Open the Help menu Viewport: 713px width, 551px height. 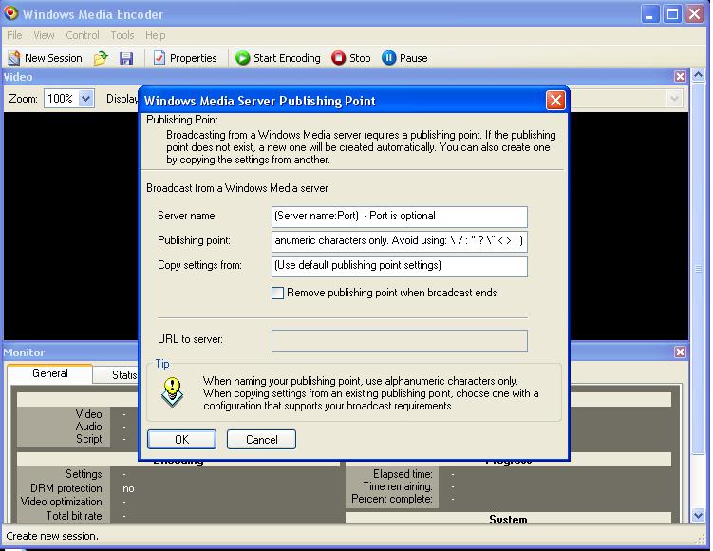pos(155,35)
